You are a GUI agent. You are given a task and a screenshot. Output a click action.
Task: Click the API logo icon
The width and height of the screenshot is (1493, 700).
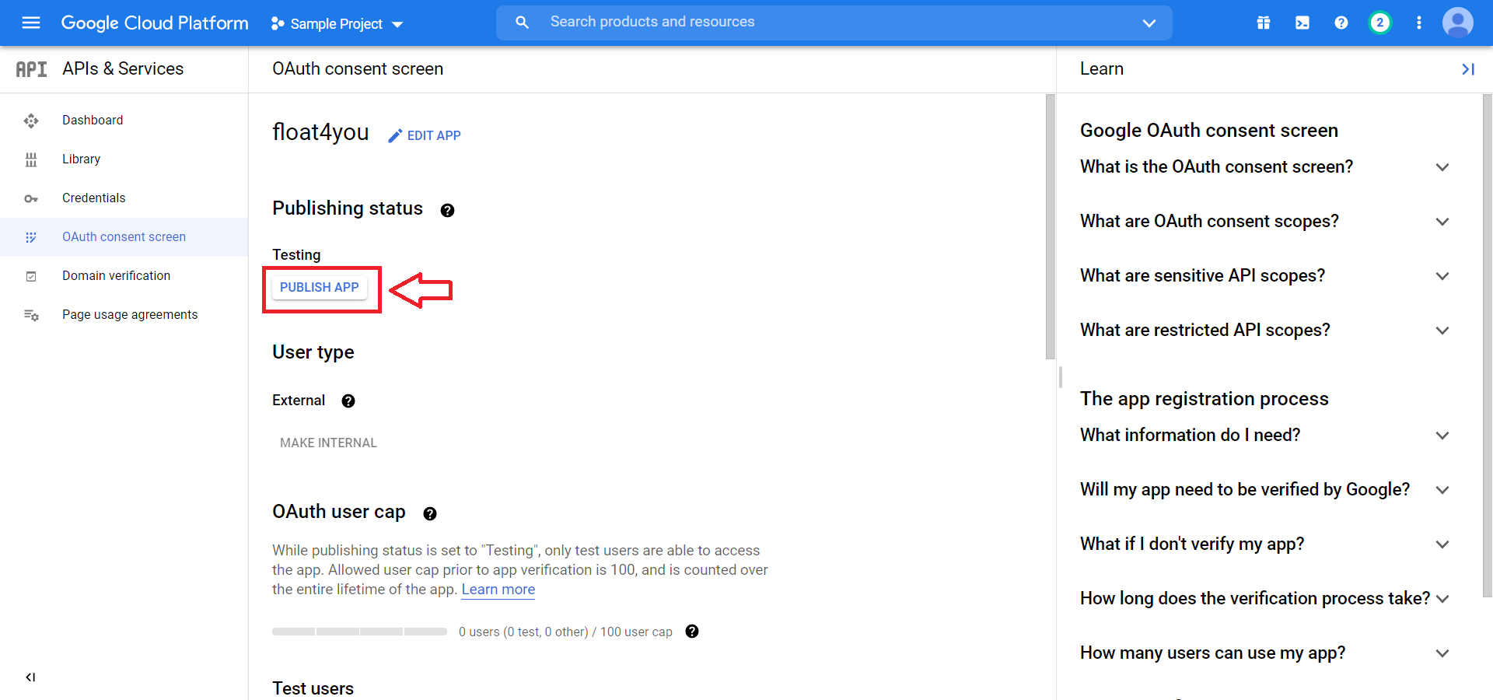tap(31, 69)
